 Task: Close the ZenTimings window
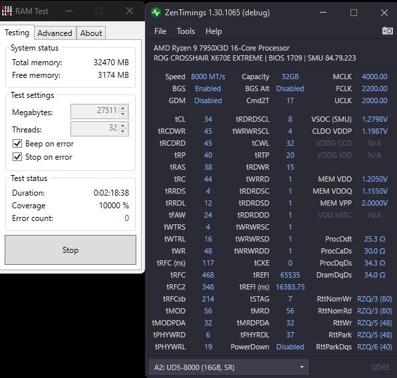click(384, 13)
